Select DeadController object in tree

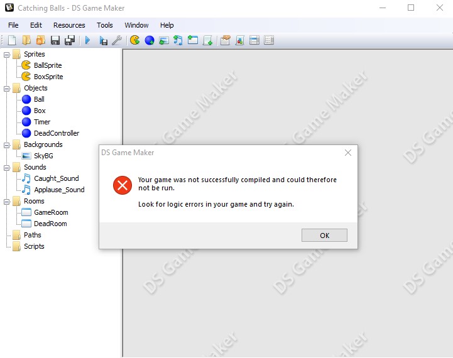[x=57, y=133]
